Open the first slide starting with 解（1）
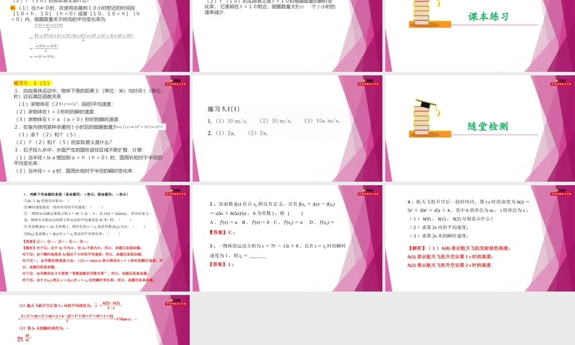 (x=95, y=34)
